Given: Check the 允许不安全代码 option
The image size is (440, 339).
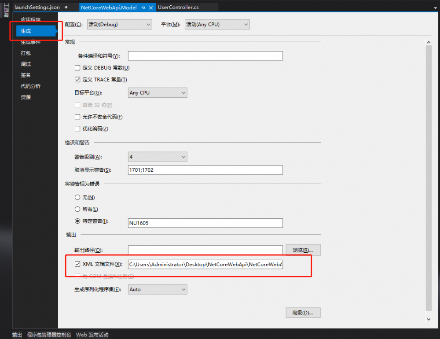Looking at the screenshot, I should 77,117.
